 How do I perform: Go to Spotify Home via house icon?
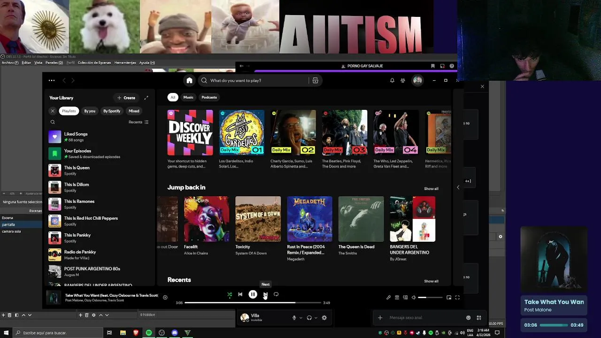189,80
